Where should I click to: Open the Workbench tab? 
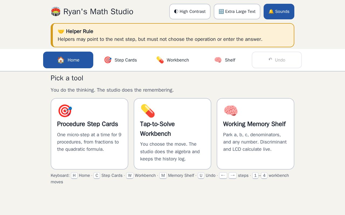[x=172, y=60]
